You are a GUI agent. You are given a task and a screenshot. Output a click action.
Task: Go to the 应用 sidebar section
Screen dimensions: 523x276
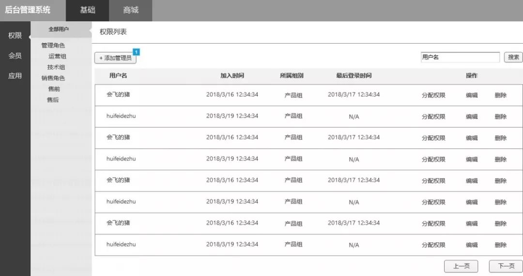pos(15,76)
